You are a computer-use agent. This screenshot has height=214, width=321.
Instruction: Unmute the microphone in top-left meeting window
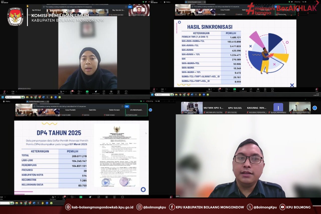point(4,92)
